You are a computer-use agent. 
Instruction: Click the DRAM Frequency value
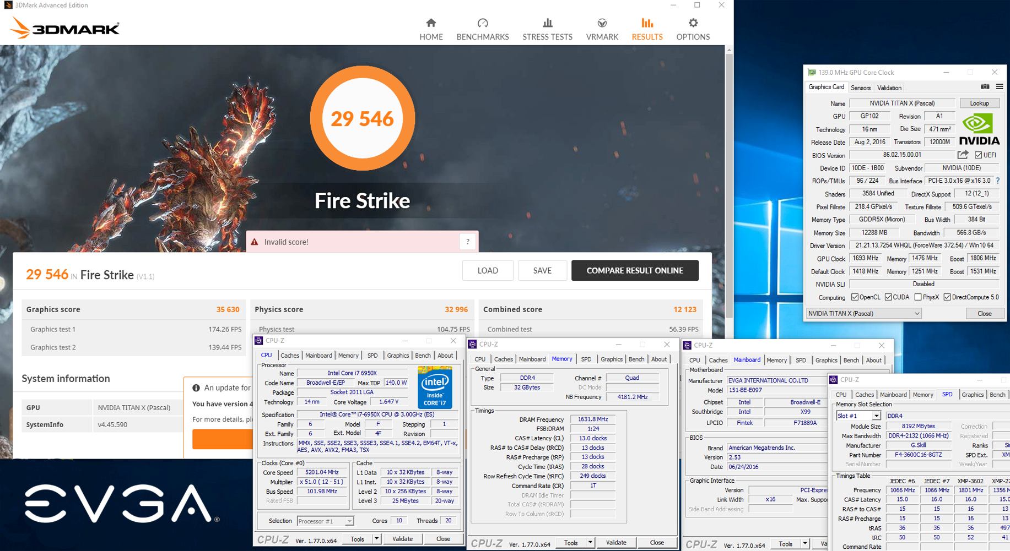[592, 419]
